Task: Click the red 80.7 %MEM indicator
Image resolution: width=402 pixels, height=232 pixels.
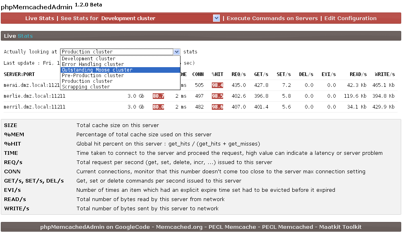Action: click(158, 96)
